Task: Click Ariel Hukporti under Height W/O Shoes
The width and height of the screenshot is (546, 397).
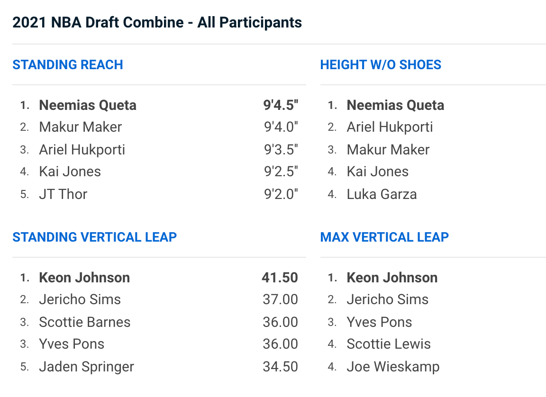Action: coord(390,127)
